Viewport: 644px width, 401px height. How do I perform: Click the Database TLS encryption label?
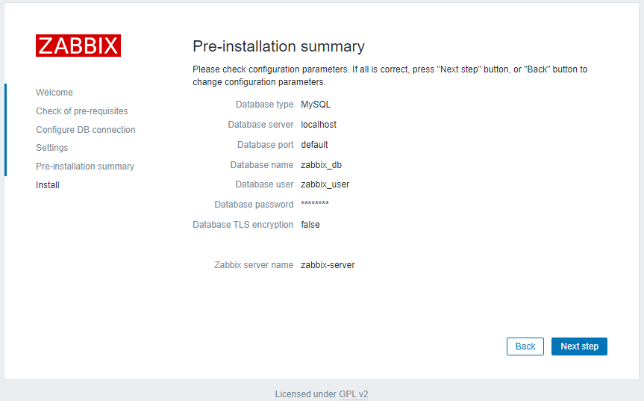[243, 225]
